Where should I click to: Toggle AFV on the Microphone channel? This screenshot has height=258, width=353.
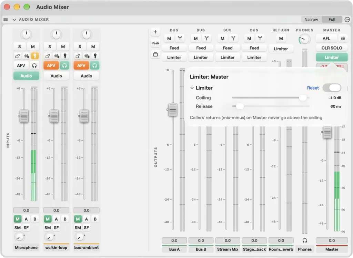(x=21, y=65)
